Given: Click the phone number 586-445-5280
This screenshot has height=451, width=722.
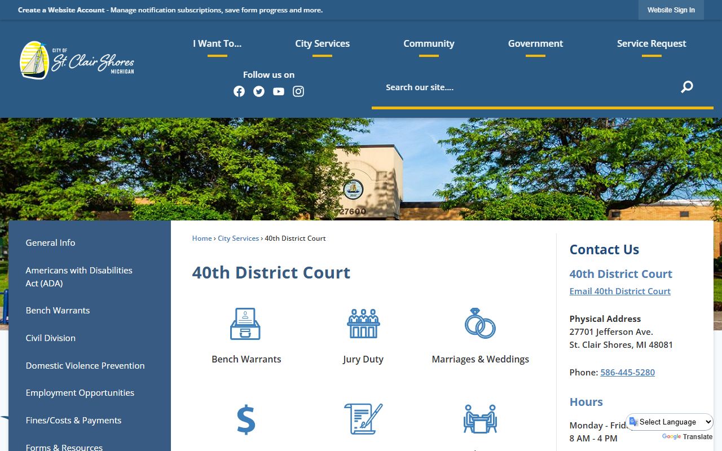Looking at the screenshot, I should (x=627, y=373).
